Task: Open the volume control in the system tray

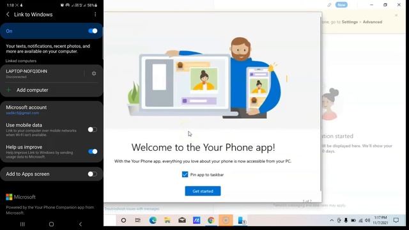Action: click(x=367, y=220)
